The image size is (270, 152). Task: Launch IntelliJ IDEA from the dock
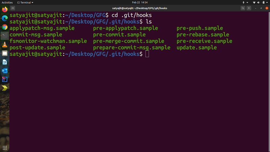(x=5, y=79)
